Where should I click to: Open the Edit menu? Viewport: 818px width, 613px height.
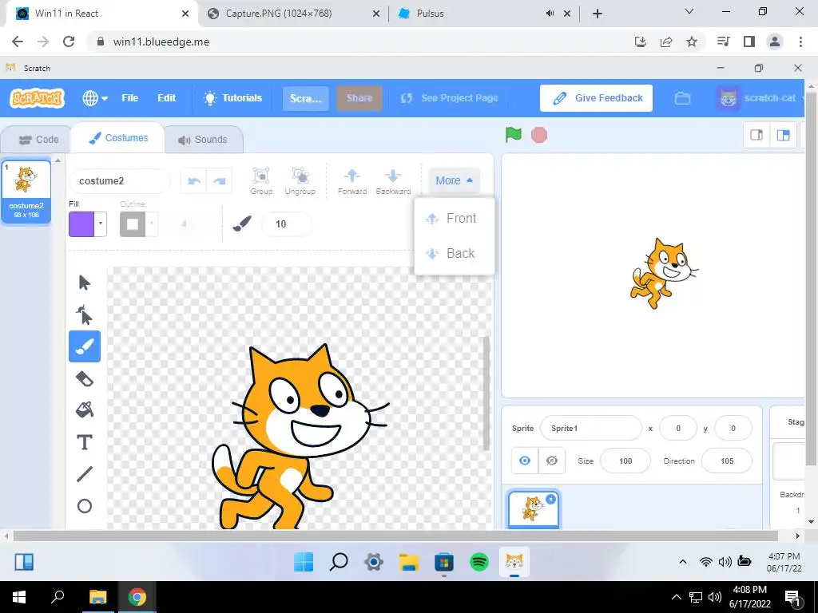point(166,98)
